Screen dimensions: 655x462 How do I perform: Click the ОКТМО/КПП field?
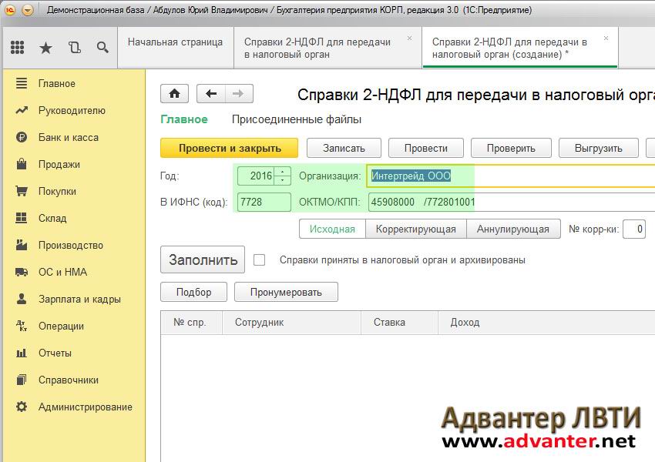coord(512,202)
